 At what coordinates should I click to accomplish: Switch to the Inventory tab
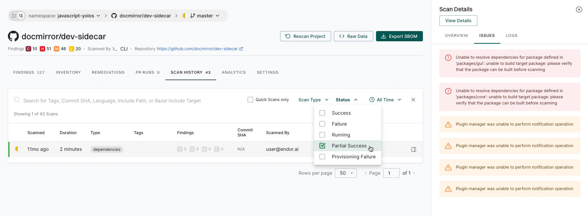point(68,72)
